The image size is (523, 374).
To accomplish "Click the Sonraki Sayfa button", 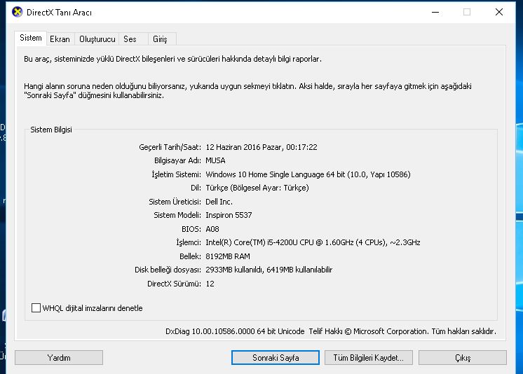I will coord(276,358).
